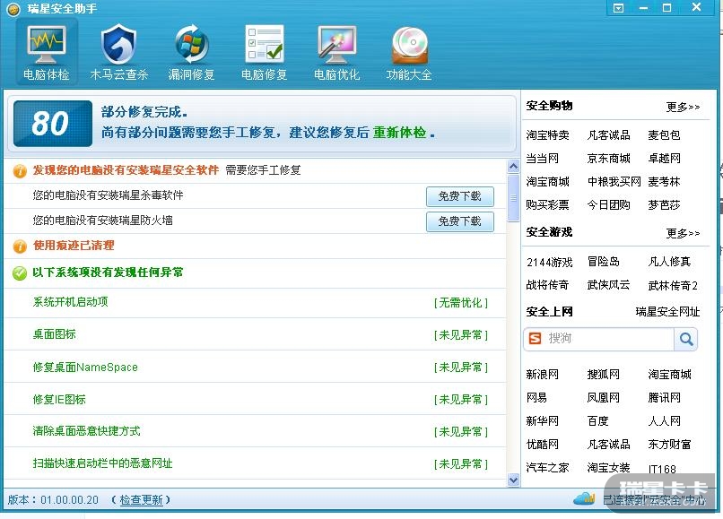Open 更多>> next to 安全购物

click(x=683, y=107)
